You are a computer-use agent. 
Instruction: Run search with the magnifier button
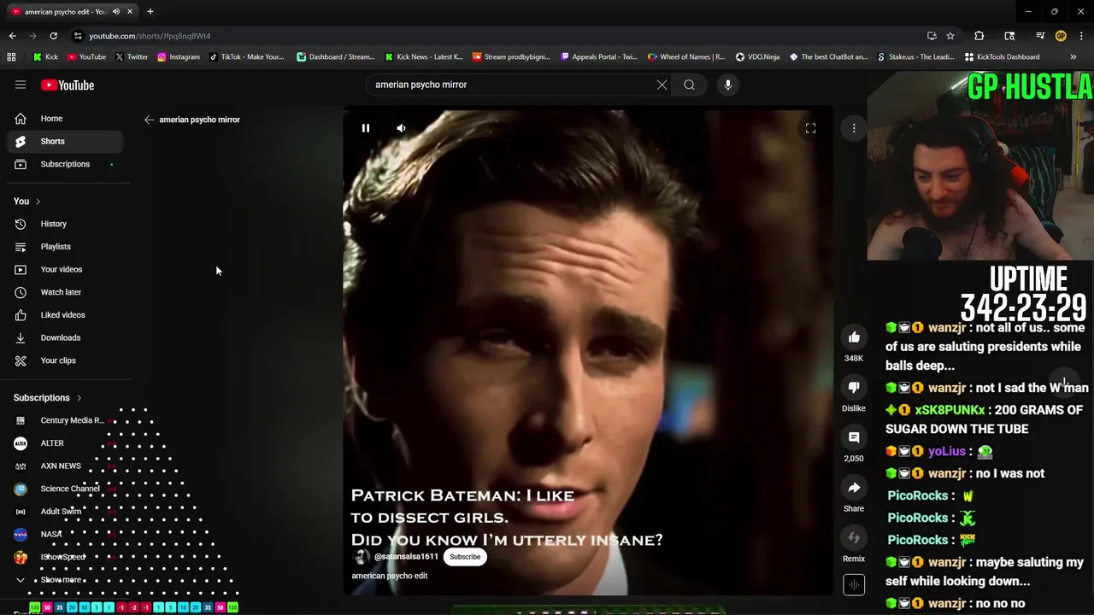coord(689,85)
